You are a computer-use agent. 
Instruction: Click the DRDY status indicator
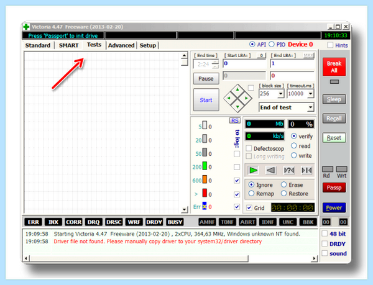pyautogui.click(x=154, y=222)
